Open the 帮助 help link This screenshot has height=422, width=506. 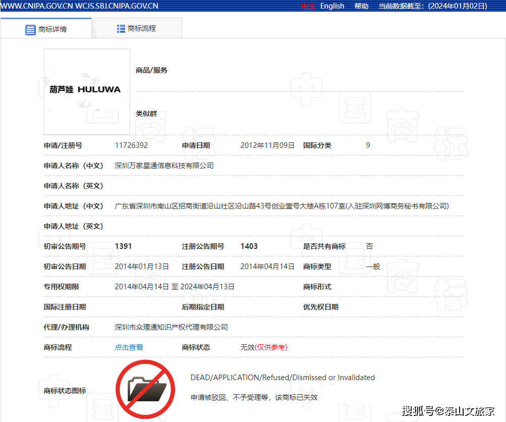361,6
